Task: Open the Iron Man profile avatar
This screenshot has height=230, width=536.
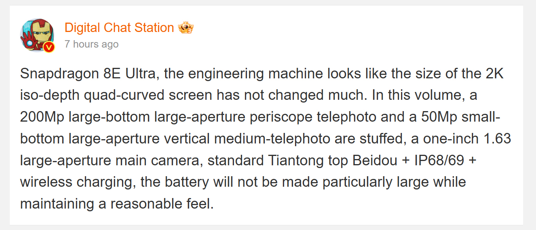Action: [x=37, y=34]
